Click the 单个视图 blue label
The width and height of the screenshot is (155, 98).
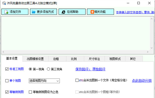click(x=15, y=81)
